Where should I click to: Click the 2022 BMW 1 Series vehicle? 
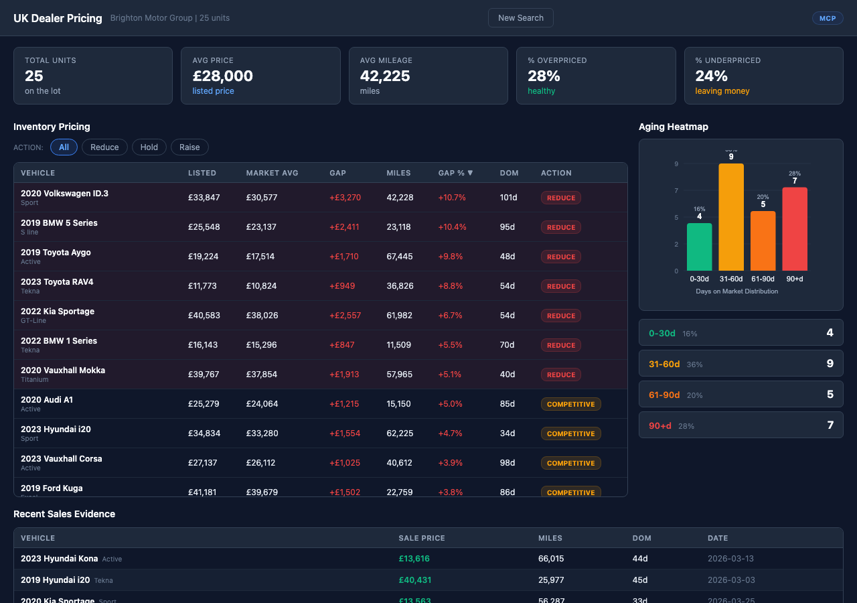(x=321, y=345)
